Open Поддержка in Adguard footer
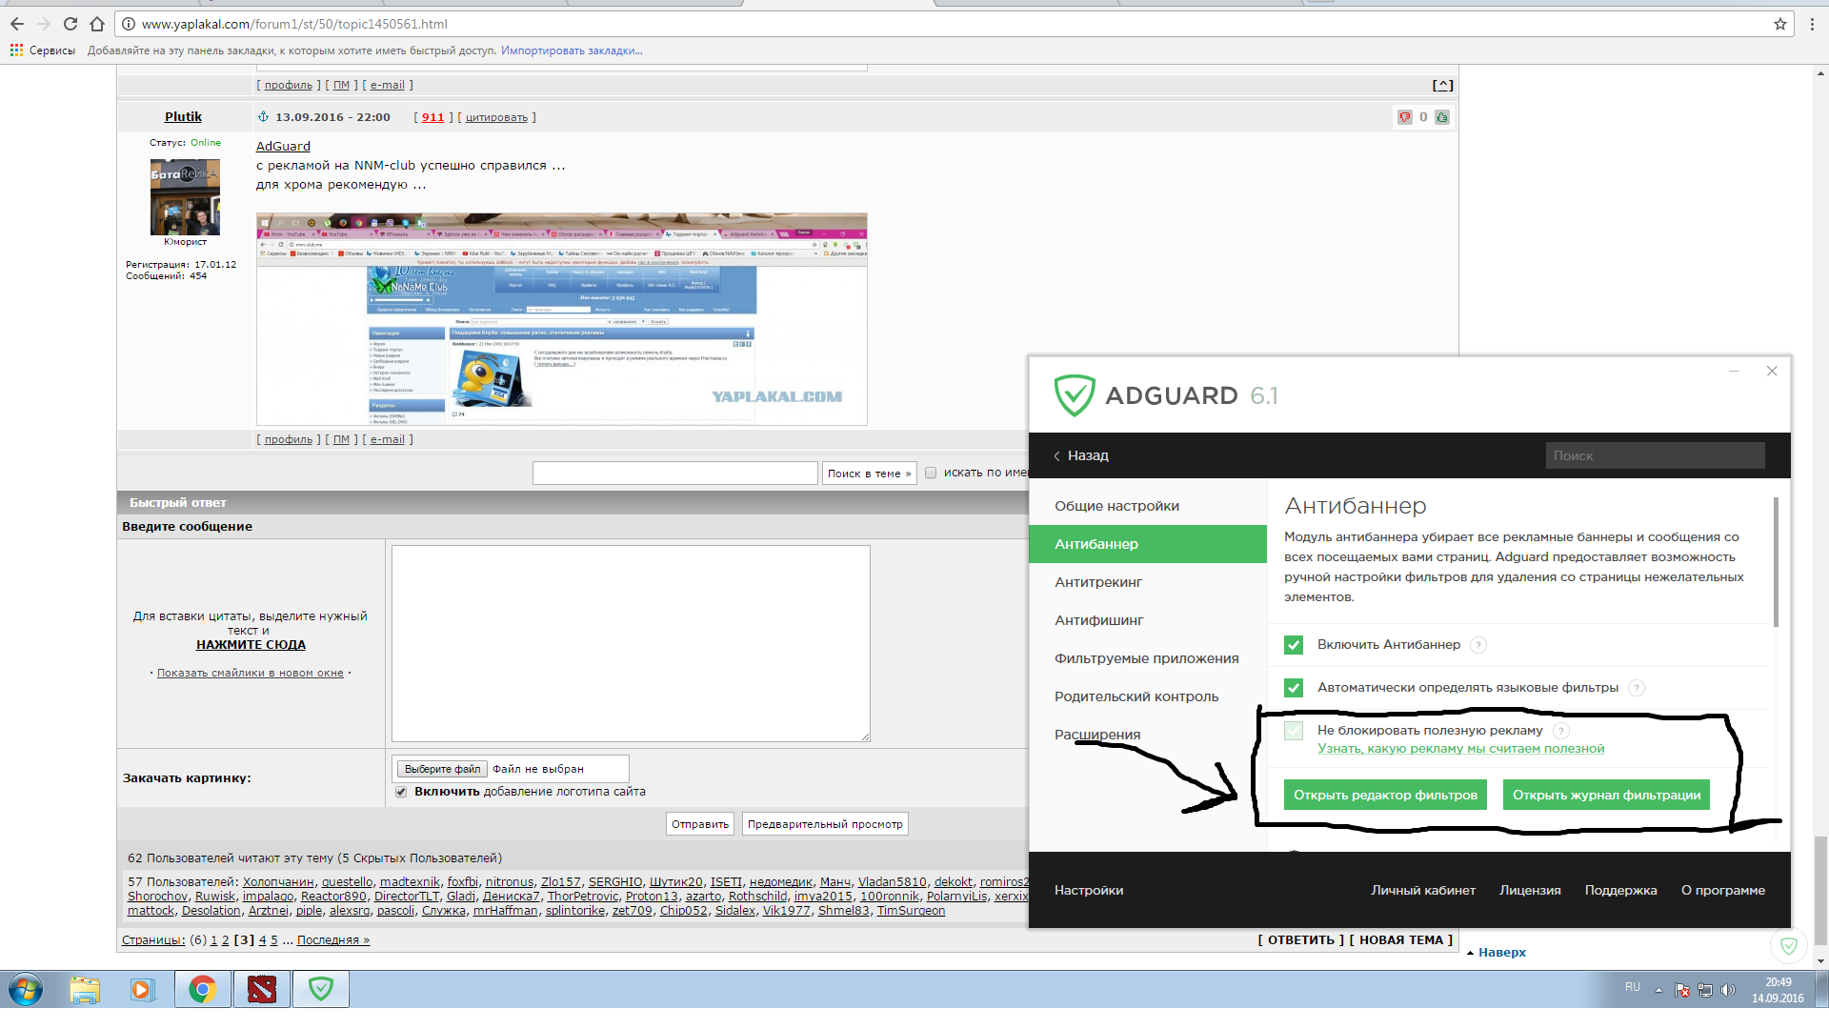The height and width of the screenshot is (1029, 1829). pyautogui.click(x=1620, y=891)
